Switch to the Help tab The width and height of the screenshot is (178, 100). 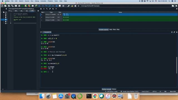[111, 29]
